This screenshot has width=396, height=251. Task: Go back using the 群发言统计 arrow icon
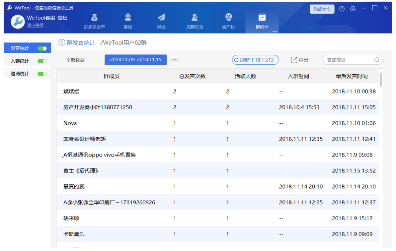[x=62, y=42]
